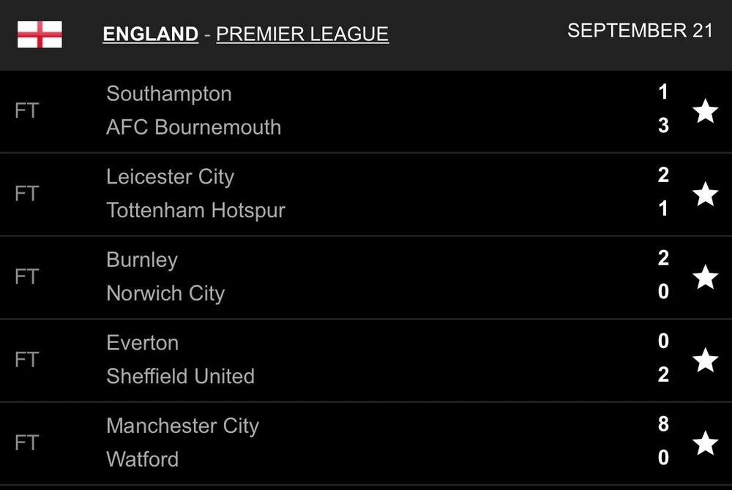Screen dimensions: 732x490
Task: Toggle favorite star for Southampton vs Bournemouth
Action: (x=705, y=111)
